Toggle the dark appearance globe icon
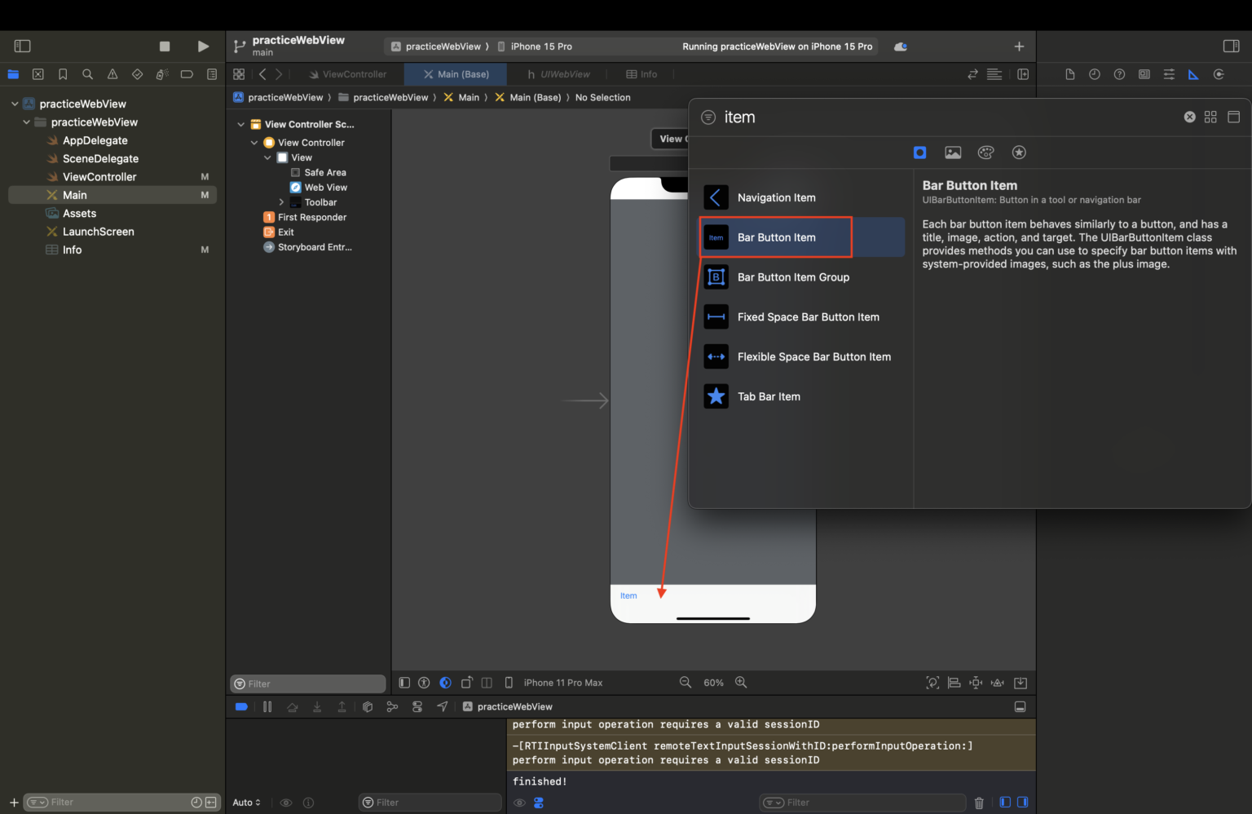1252x814 pixels. pos(445,683)
